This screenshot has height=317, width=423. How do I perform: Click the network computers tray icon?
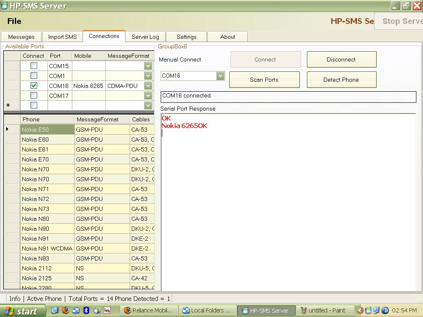click(376, 310)
